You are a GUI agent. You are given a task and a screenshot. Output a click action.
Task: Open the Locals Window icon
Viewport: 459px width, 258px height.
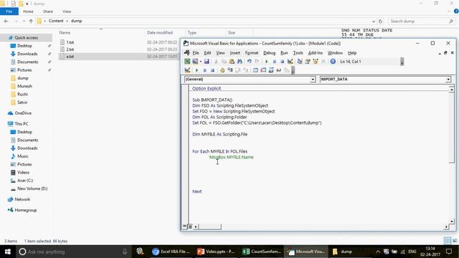point(255,70)
